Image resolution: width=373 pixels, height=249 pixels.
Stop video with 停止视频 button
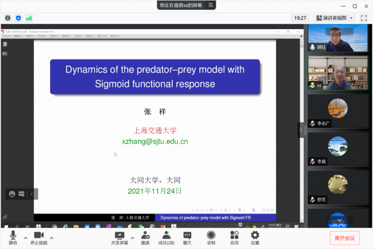click(38, 237)
